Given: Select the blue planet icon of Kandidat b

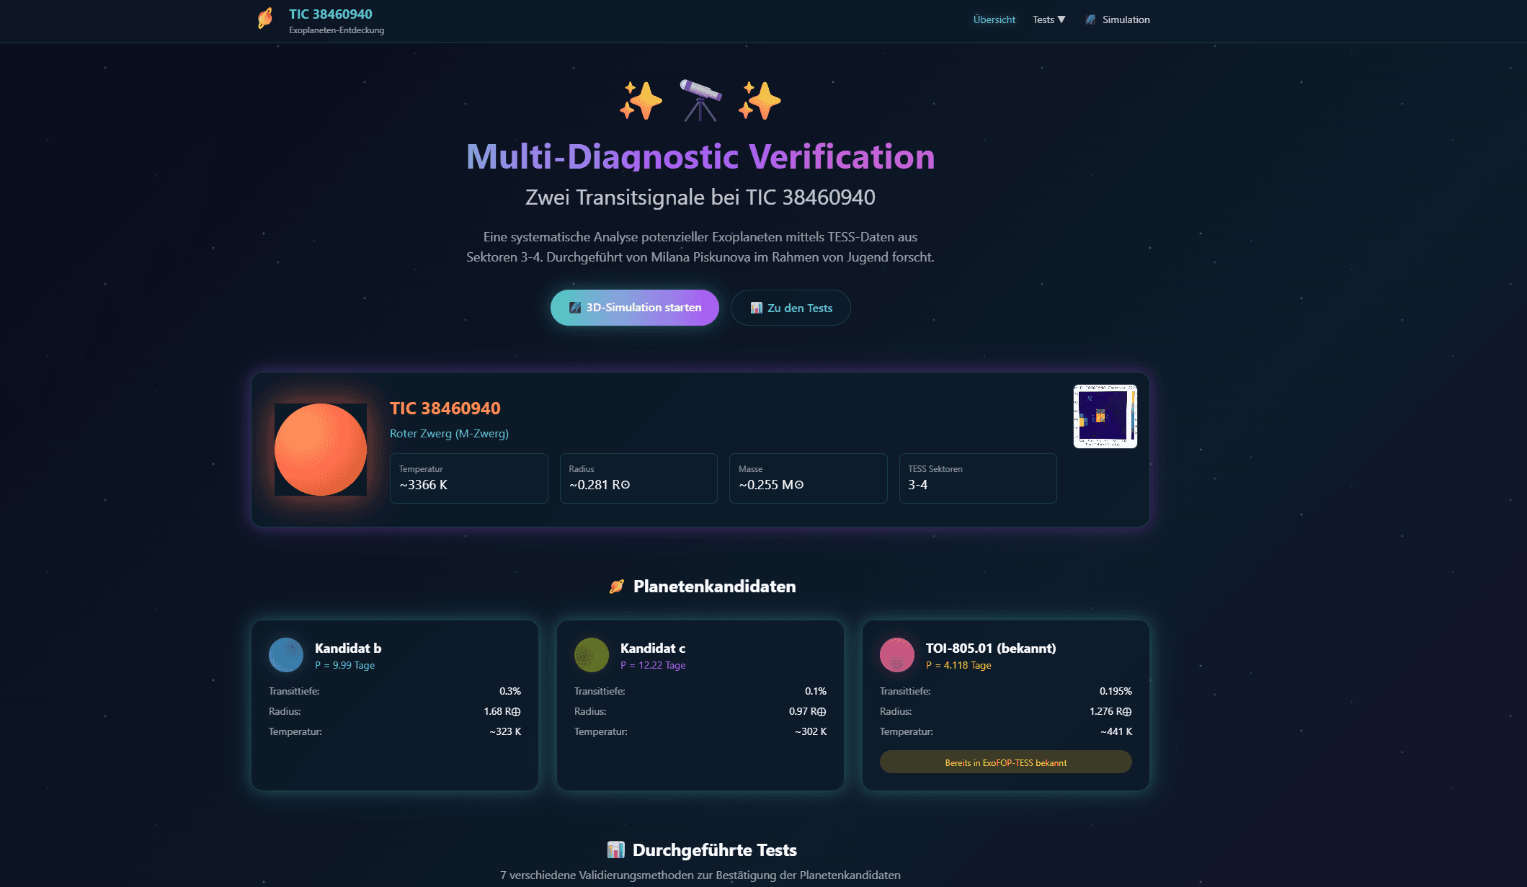Looking at the screenshot, I should pyautogui.click(x=285, y=654).
